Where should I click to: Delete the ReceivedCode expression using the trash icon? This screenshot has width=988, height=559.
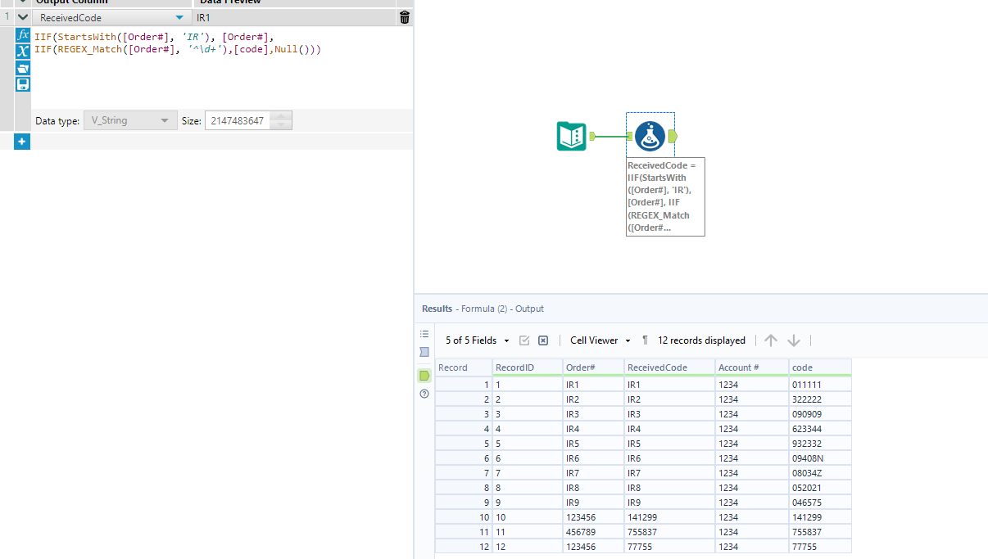coord(404,16)
